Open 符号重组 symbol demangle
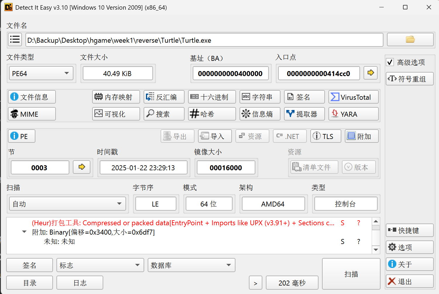Image resolution: width=439 pixels, height=294 pixels. [x=409, y=79]
